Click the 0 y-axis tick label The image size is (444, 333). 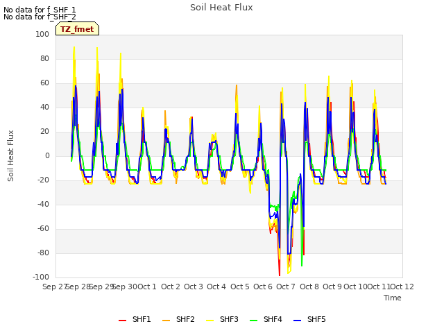(47, 155)
